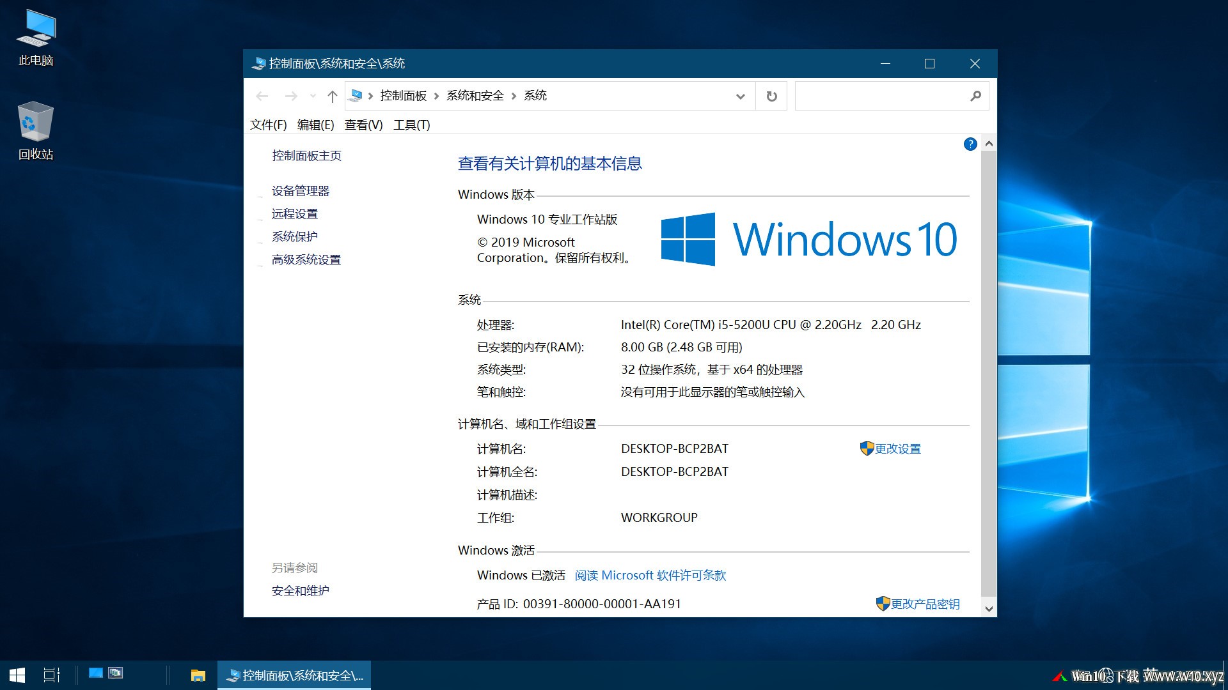The image size is (1228, 690).
Task: Open the 此电脑 desktop icon
Action: [x=36, y=38]
